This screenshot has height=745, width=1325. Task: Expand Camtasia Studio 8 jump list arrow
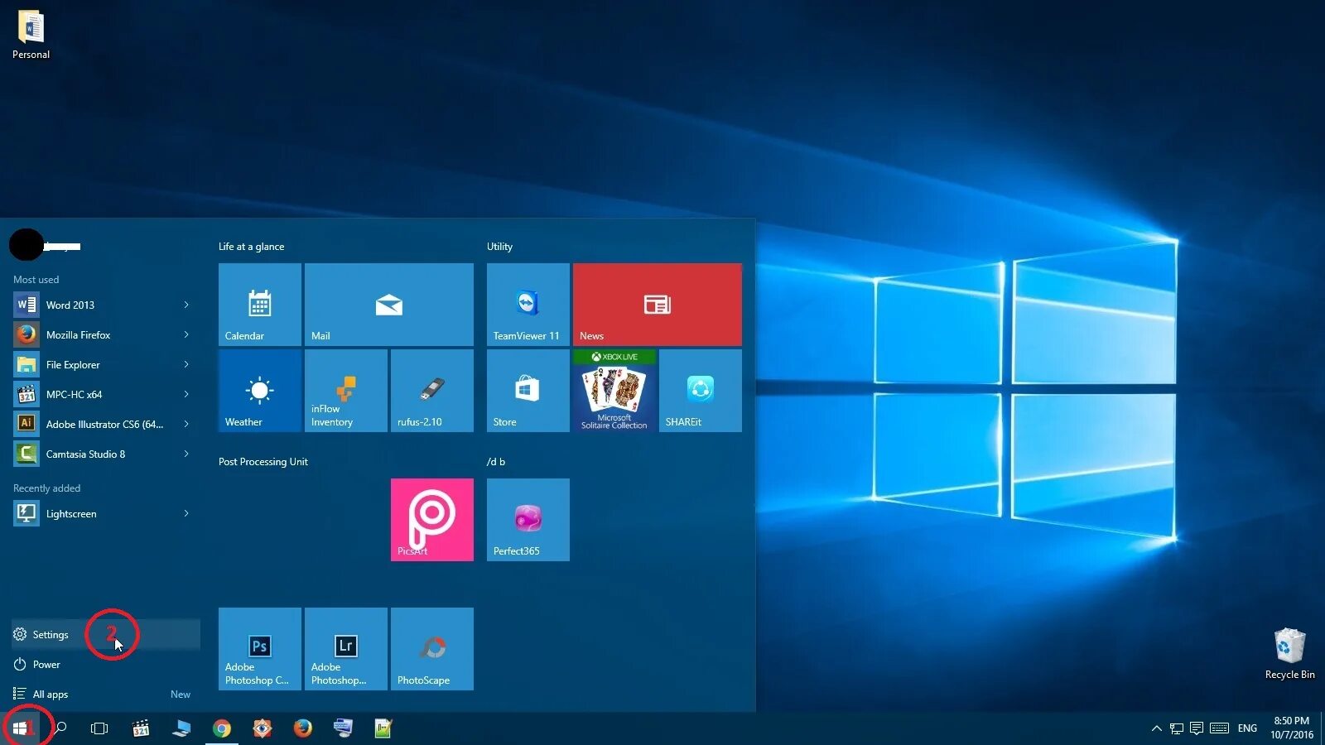click(x=186, y=454)
